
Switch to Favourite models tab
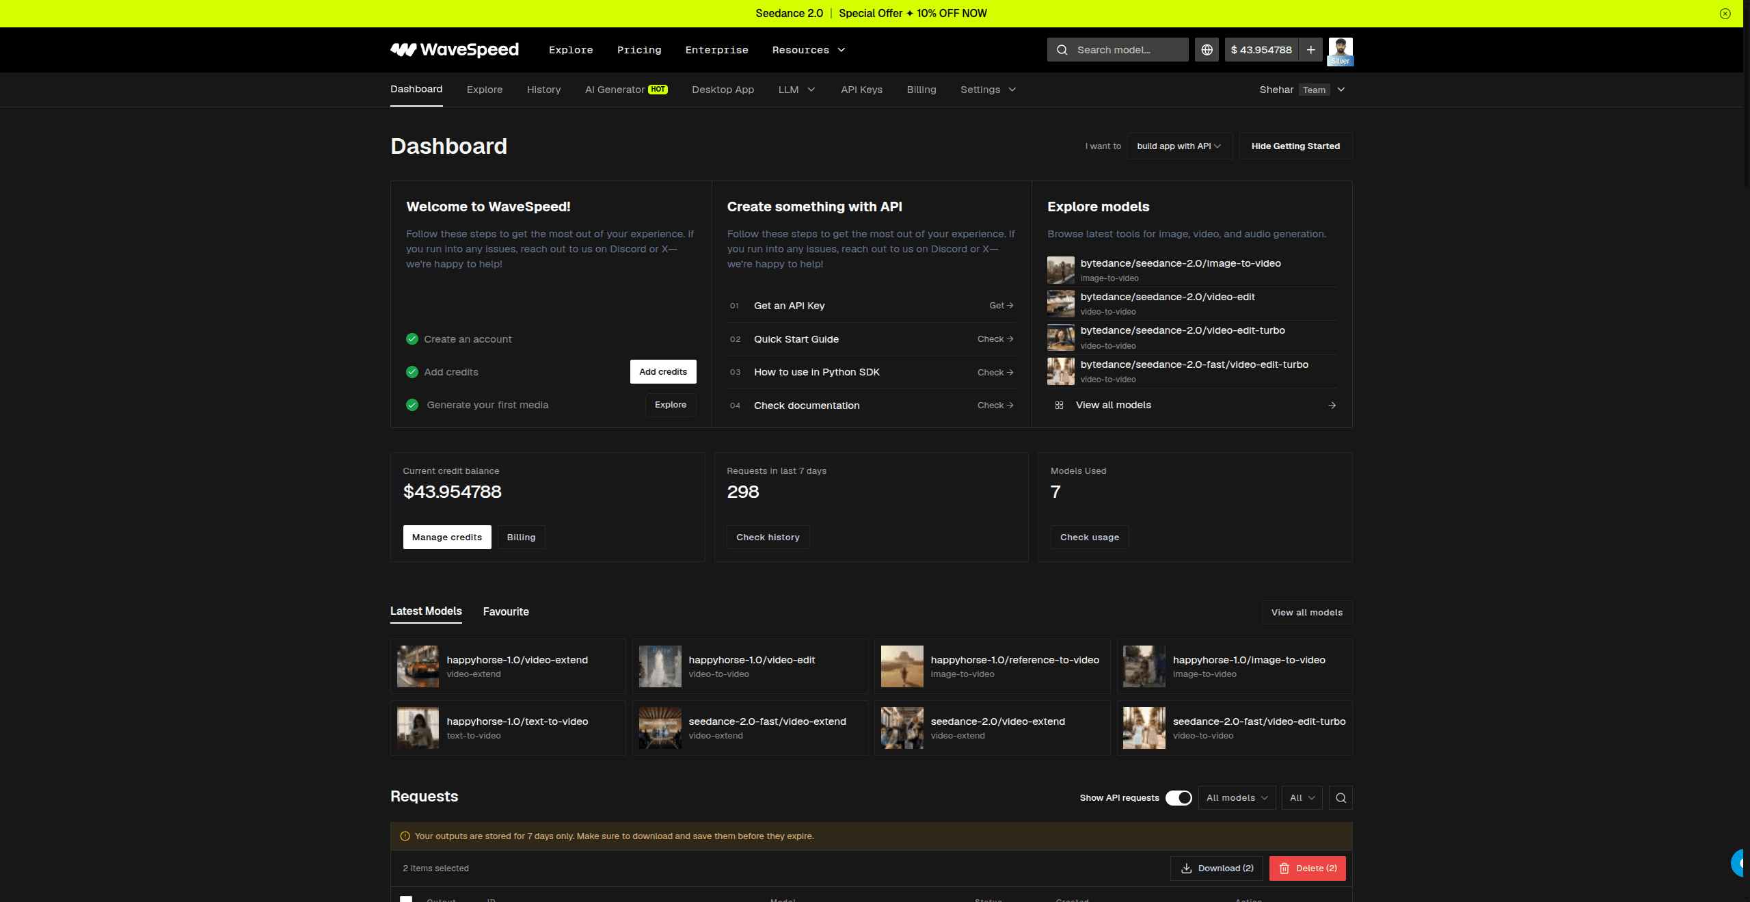(x=506, y=612)
